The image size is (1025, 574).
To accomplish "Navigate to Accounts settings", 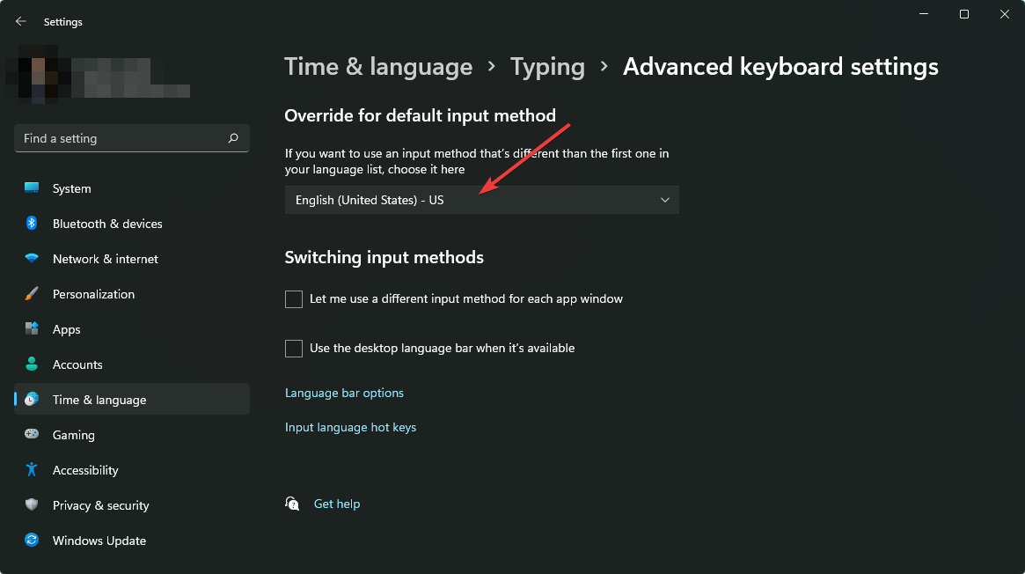I will coord(131,364).
